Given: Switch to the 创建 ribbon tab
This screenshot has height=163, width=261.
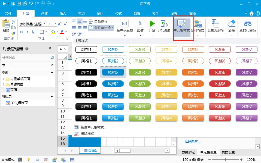Looking at the screenshot, I should tap(44, 13).
